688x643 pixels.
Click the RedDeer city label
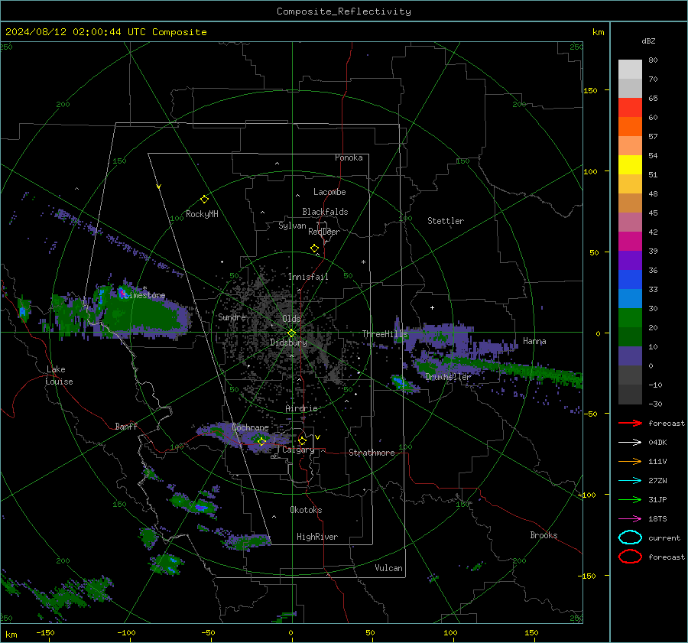coord(324,232)
